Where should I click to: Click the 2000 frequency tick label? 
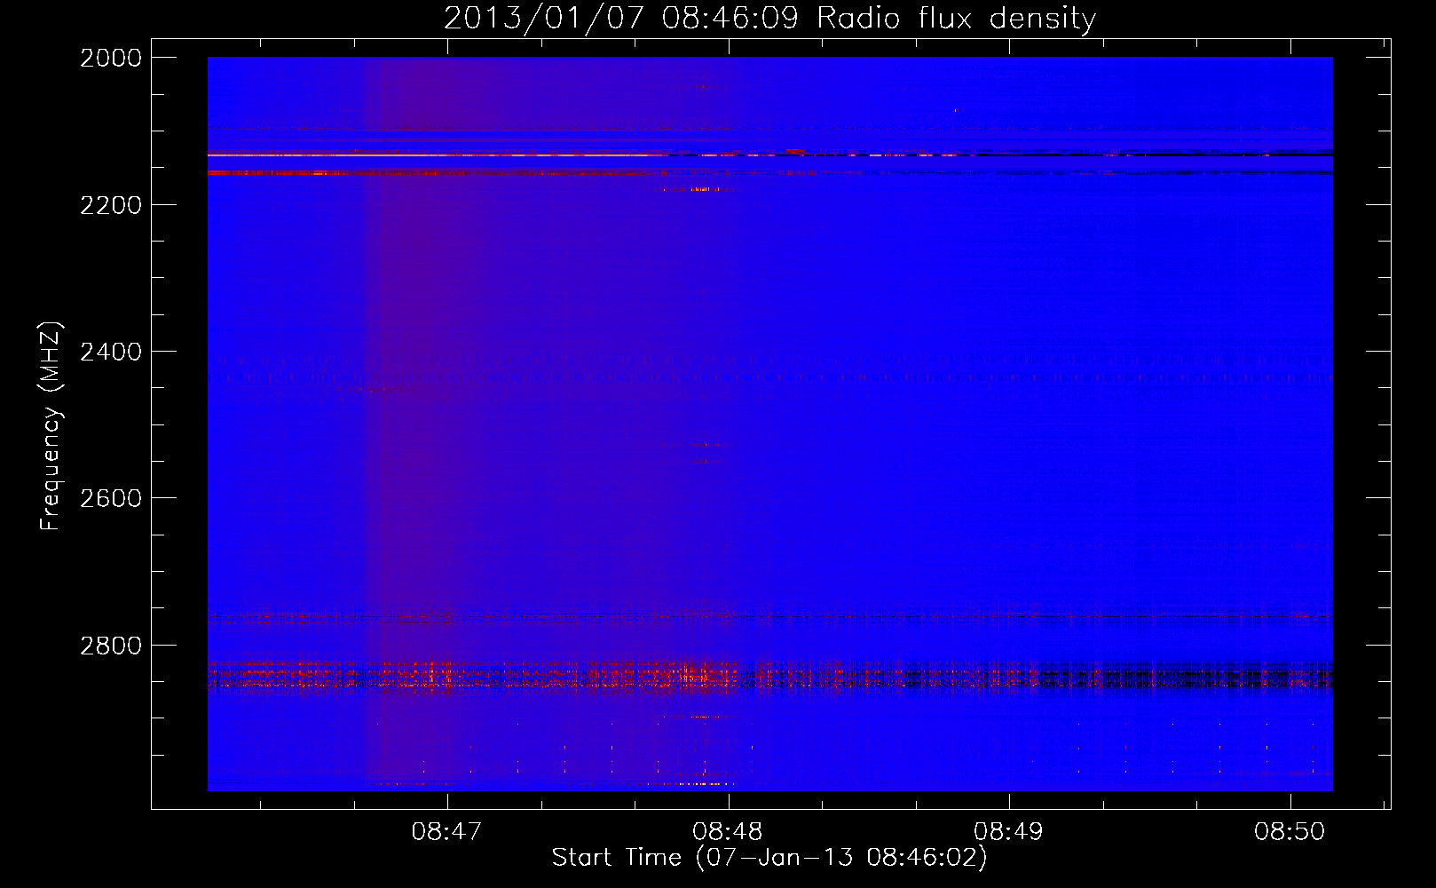pyautogui.click(x=111, y=58)
